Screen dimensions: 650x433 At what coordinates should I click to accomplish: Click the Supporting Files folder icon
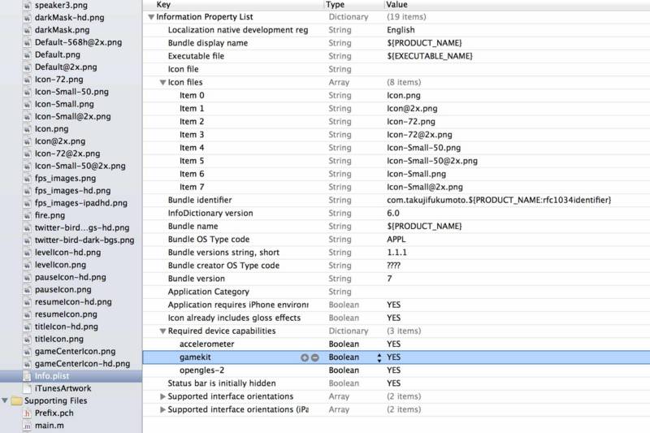click(x=16, y=401)
